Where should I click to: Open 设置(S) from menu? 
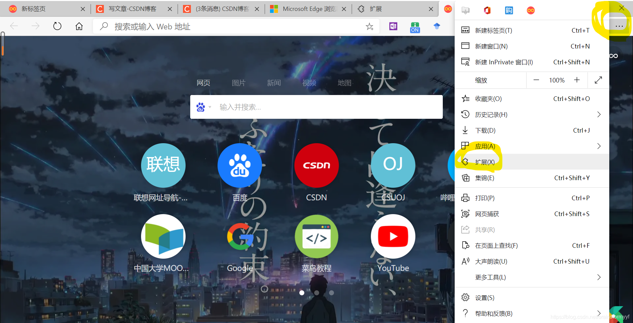click(532, 298)
